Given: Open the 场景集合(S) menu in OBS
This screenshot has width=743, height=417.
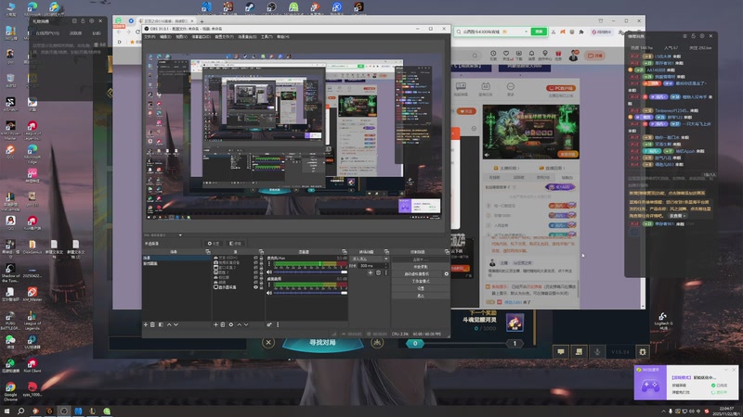Looking at the screenshot, I should click(247, 36).
